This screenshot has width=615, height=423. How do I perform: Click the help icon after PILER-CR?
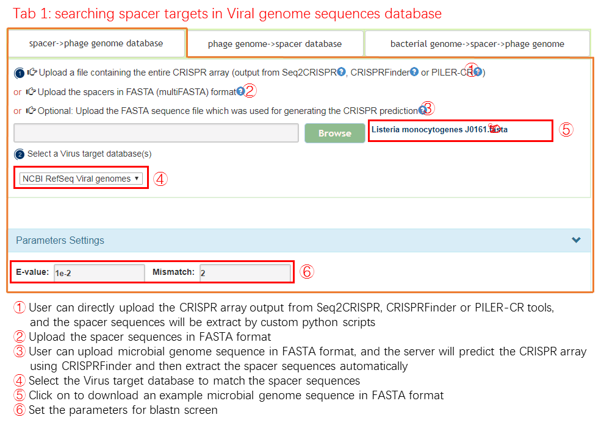478,72
